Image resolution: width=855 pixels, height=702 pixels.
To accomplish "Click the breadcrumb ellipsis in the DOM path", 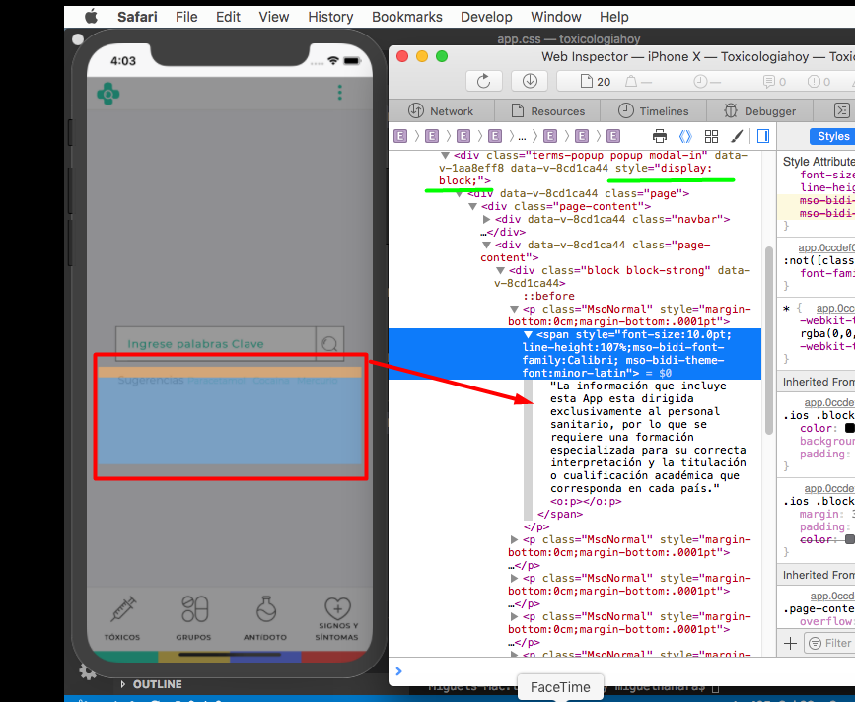I will (522, 137).
